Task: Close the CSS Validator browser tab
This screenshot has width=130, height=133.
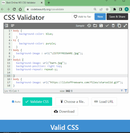Action: [42, 3]
